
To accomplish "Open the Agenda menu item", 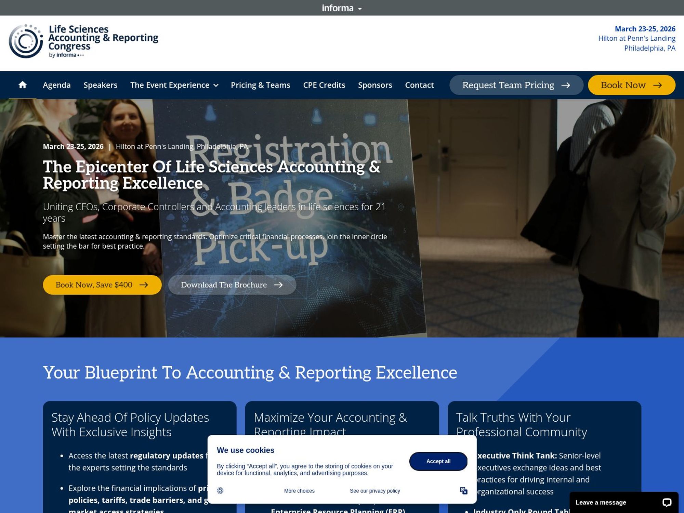I will [x=57, y=85].
